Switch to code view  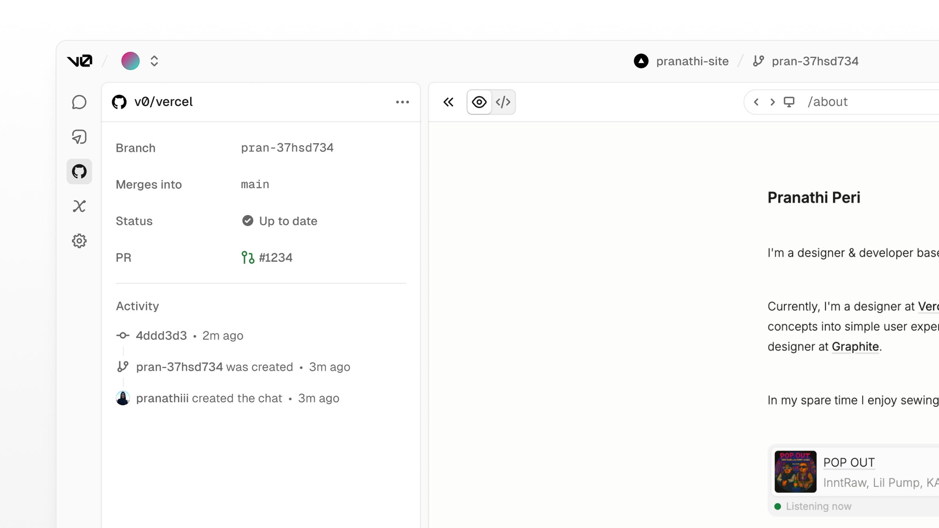[503, 102]
